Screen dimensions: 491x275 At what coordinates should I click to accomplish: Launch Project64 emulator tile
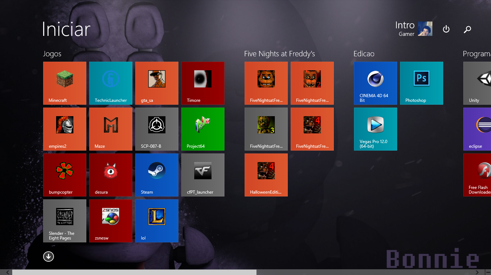tap(203, 129)
